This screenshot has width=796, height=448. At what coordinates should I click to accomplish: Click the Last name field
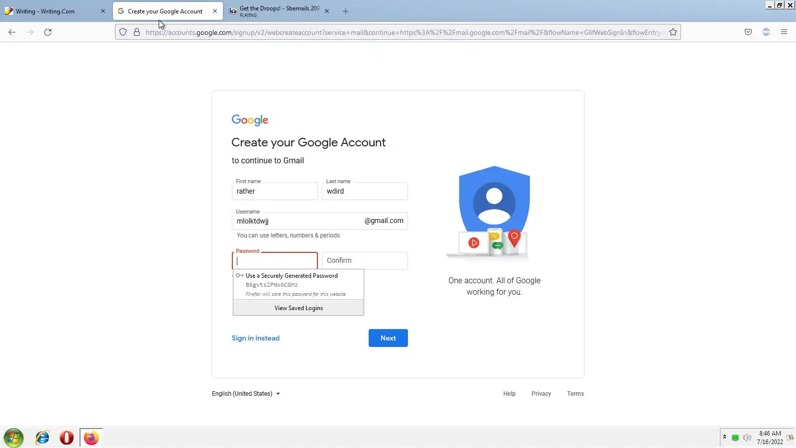click(x=365, y=191)
